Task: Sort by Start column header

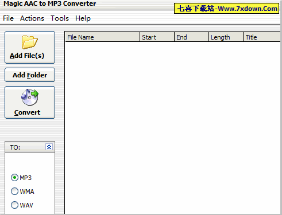Action: tap(157, 37)
